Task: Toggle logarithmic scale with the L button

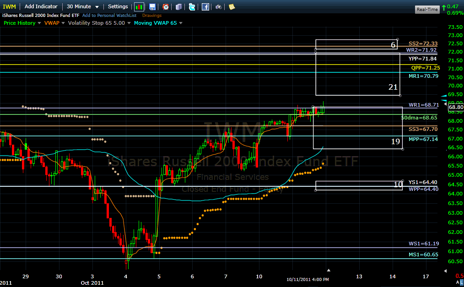Action: click(x=462, y=282)
